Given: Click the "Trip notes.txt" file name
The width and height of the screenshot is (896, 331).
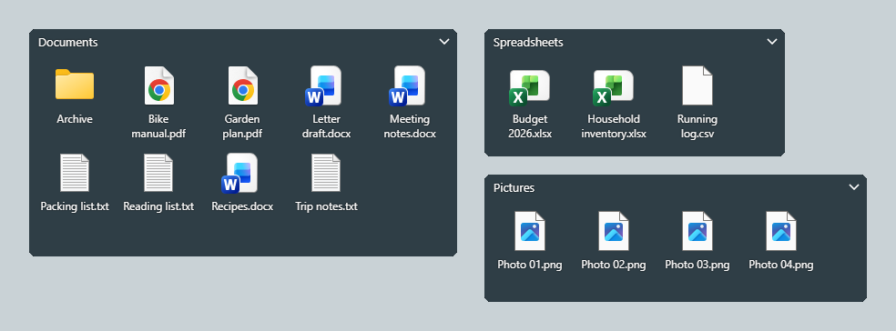Looking at the screenshot, I should pyautogui.click(x=326, y=206).
